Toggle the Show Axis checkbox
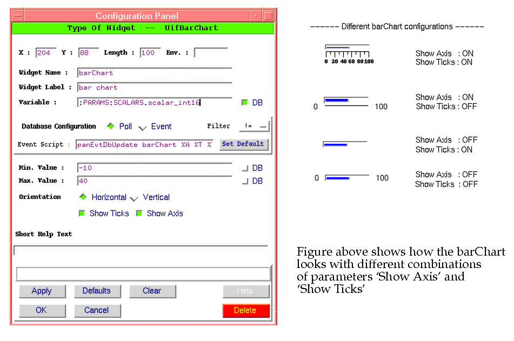Image resolution: width=514 pixels, height=341 pixels. pos(139,213)
